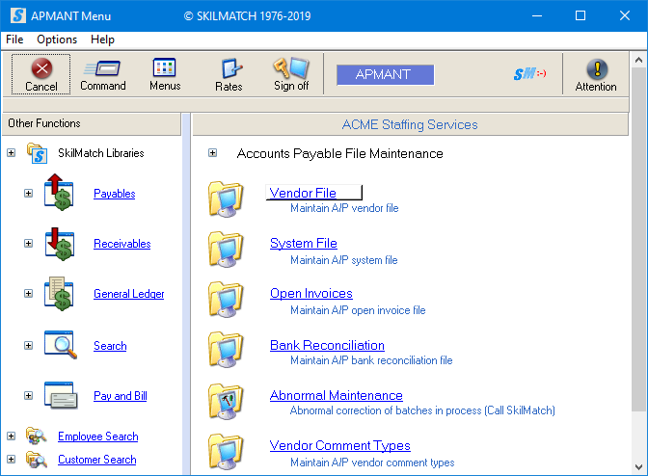Click folder icon beside Abnormal Maintenance
The height and width of the screenshot is (476, 648).
pos(226,401)
